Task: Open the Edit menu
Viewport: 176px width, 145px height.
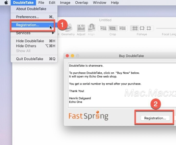Action: click(52, 3)
